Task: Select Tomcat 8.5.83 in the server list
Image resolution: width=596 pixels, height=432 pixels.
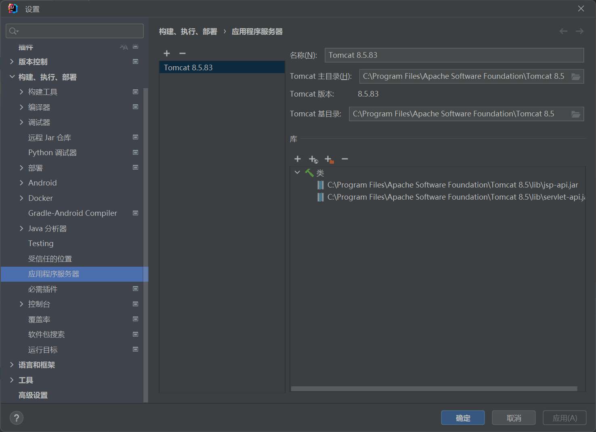Action: [x=222, y=67]
